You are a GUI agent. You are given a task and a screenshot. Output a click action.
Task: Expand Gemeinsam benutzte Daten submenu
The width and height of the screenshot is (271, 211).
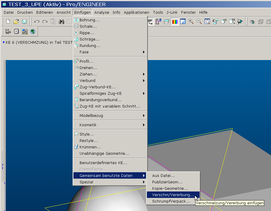click(x=110, y=175)
